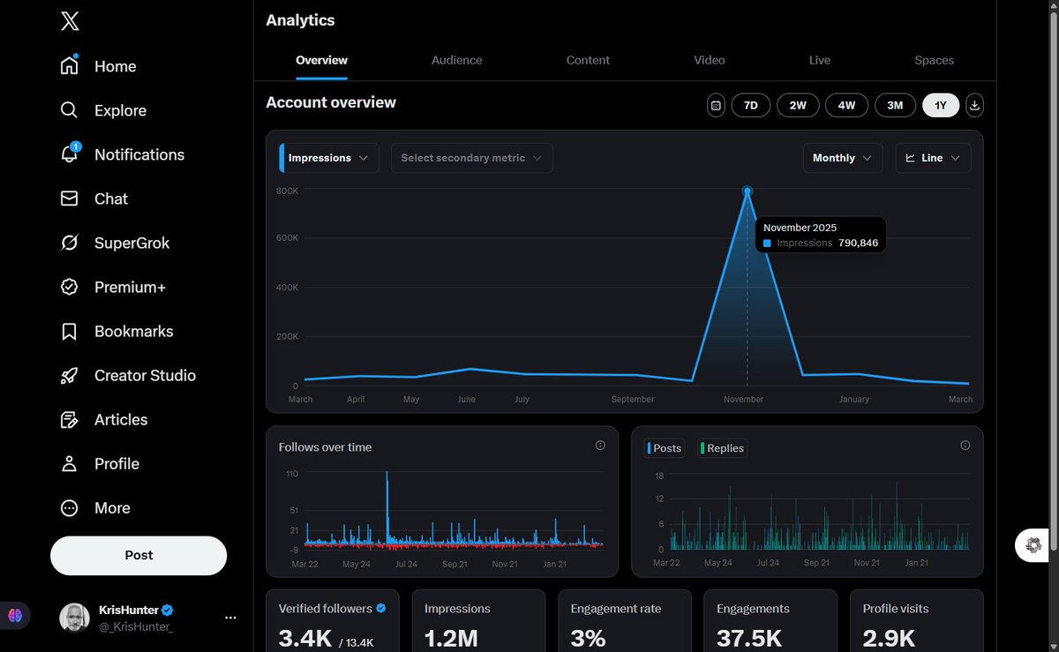This screenshot has height=652, width=1059.
Task: Switch to the Video tab
Action: coord(710,60)
